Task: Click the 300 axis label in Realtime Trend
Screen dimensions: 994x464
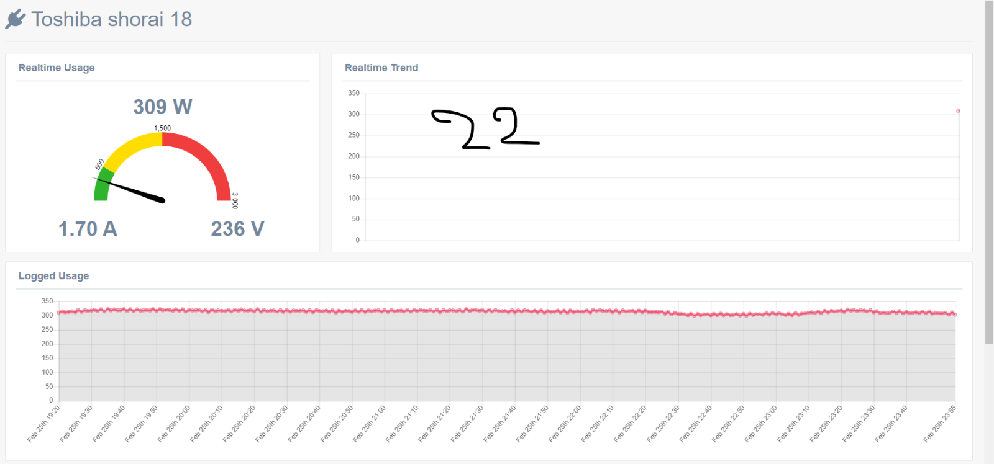Action: [353, 114]
